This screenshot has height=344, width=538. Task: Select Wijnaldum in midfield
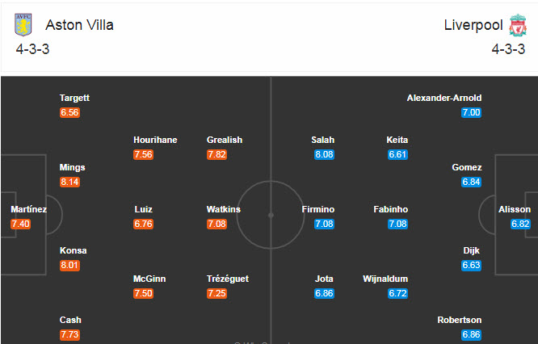click(385, 279)
